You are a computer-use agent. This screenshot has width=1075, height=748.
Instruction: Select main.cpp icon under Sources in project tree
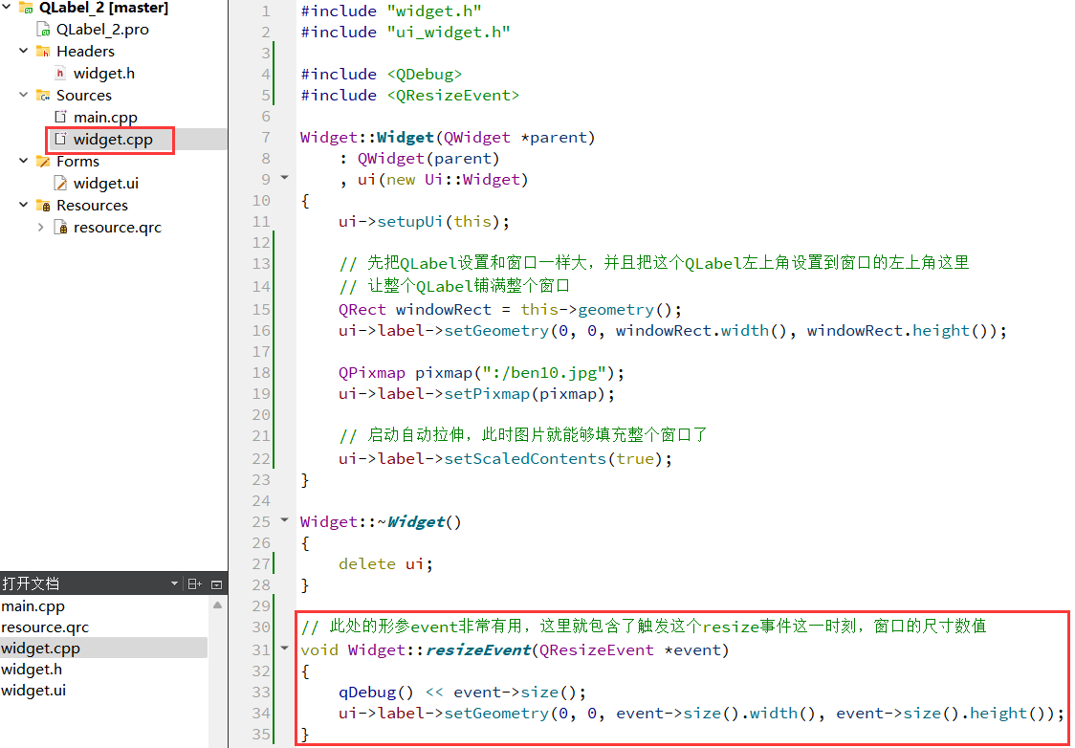(60, 117)
